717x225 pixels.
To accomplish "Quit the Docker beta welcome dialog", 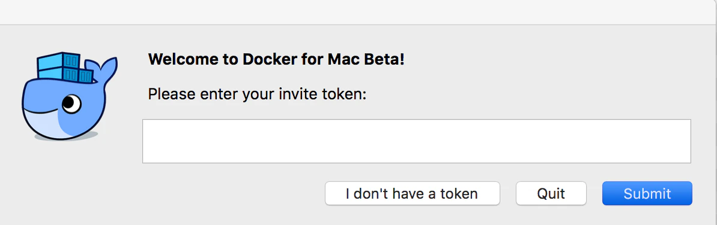I will tap(551, 193).
